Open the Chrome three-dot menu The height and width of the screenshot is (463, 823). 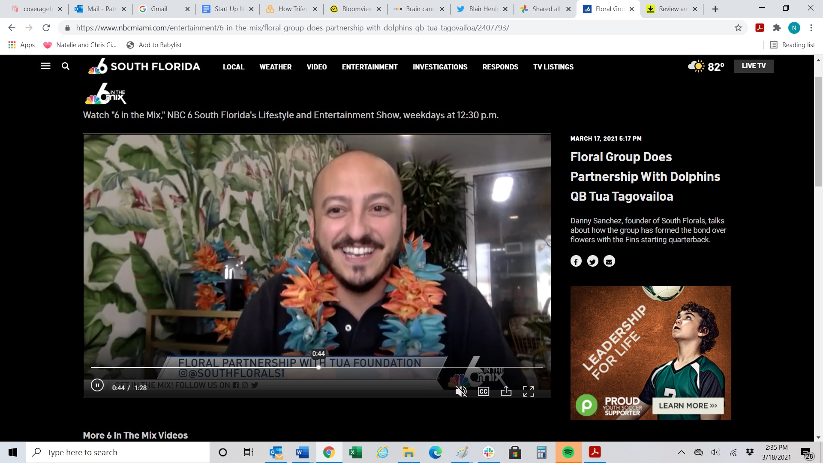tap(811, 28)
